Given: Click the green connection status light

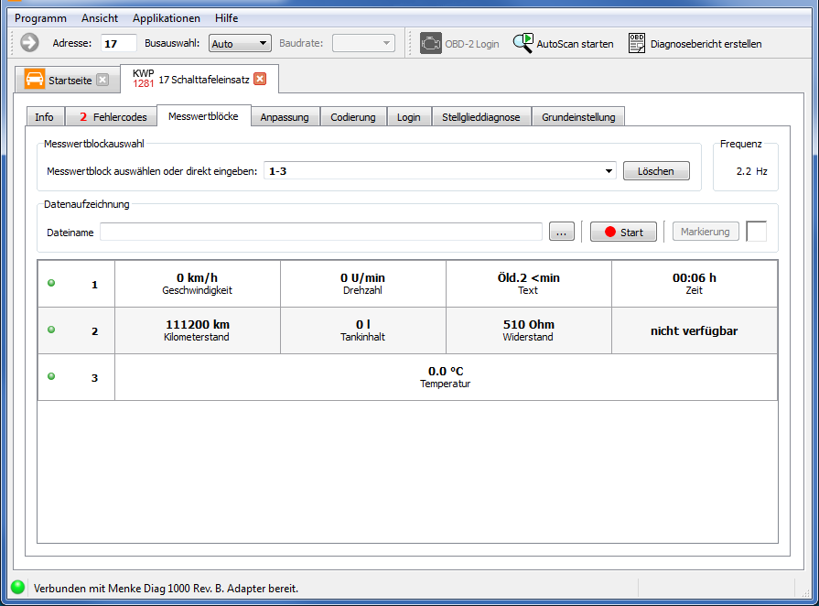Looking at the screenshot, I should [x=17, y=588].
